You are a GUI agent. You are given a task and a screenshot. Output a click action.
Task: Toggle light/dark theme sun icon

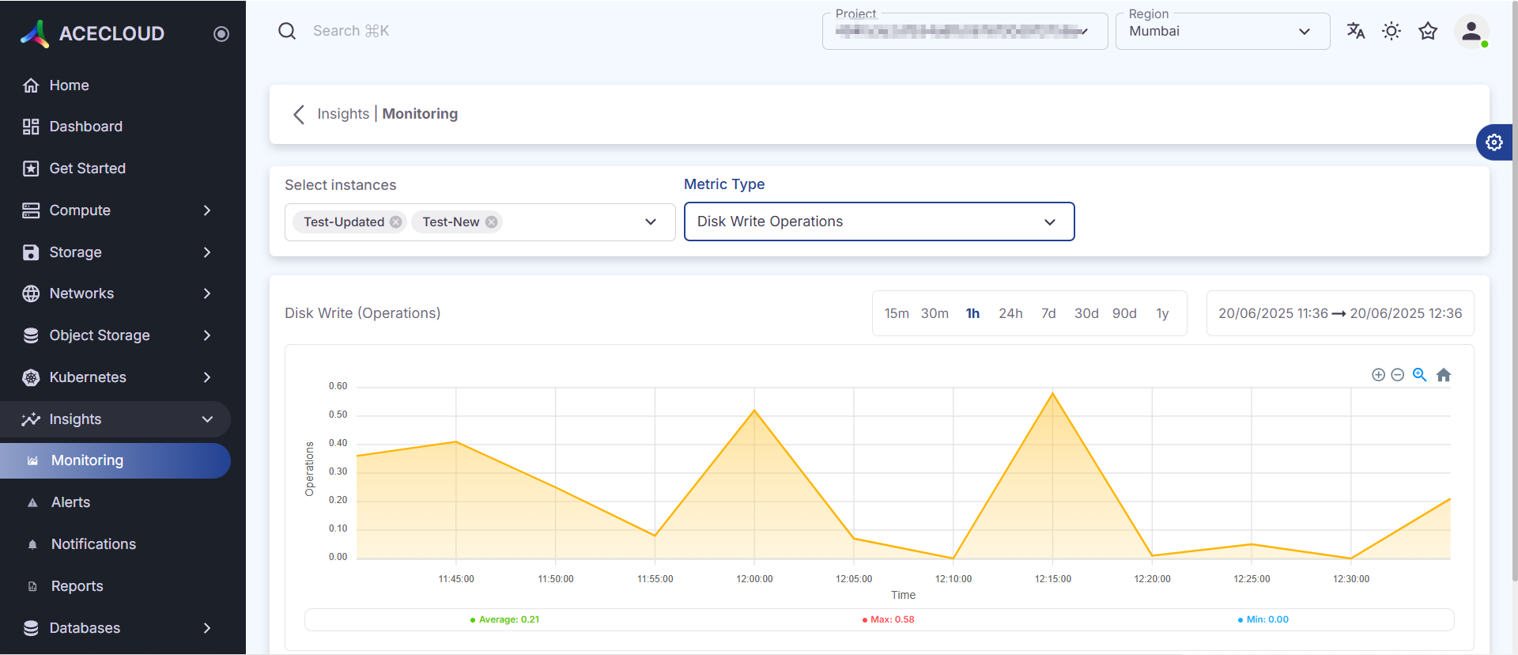1391,31
